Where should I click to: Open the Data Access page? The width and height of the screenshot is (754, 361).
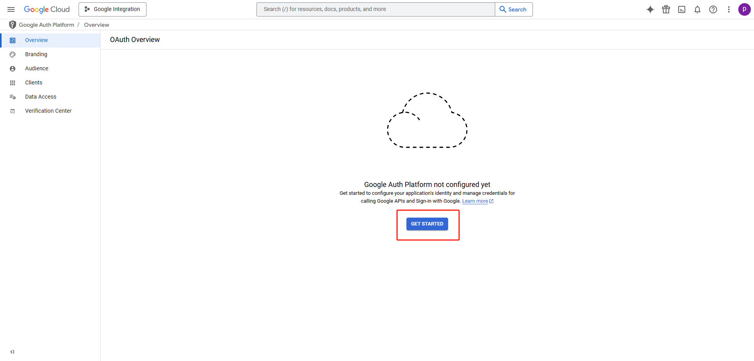click(41, 97)
